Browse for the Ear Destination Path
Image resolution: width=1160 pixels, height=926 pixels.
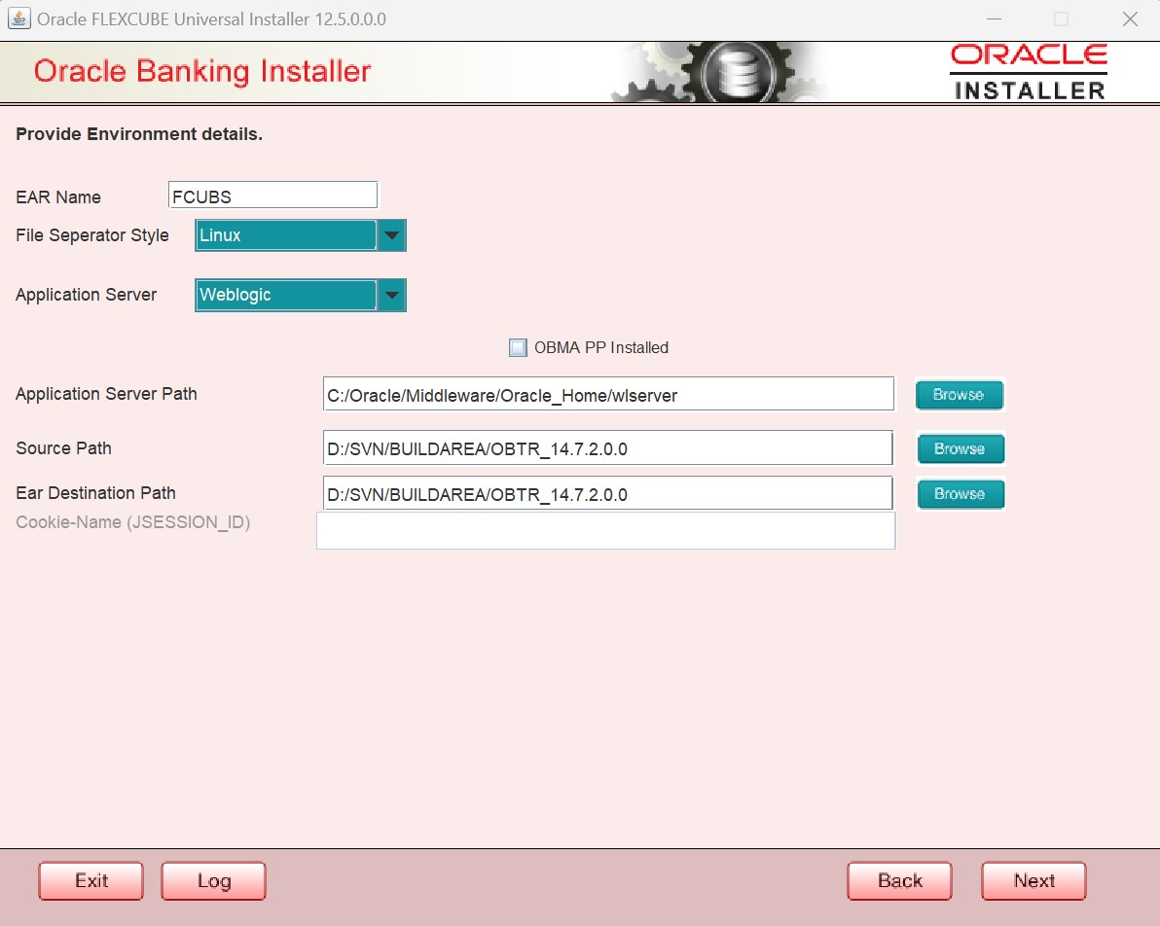pyautogui.click(x=961, y=494)
